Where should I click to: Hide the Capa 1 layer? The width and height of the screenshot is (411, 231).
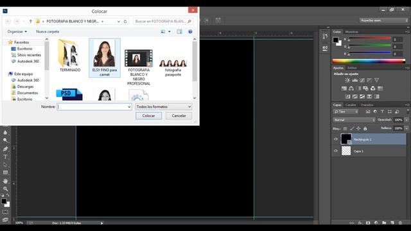(335, 151)
